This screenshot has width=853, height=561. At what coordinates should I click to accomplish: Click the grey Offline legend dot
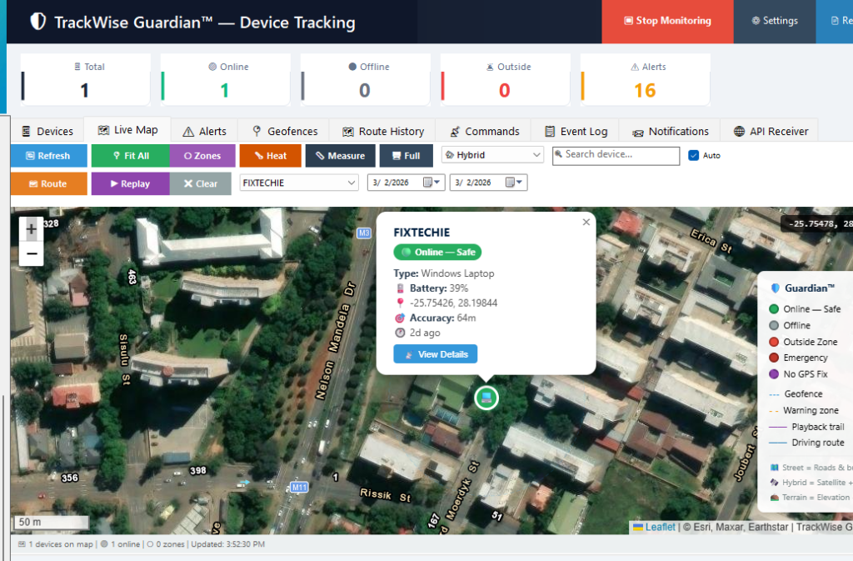(774, 325)
